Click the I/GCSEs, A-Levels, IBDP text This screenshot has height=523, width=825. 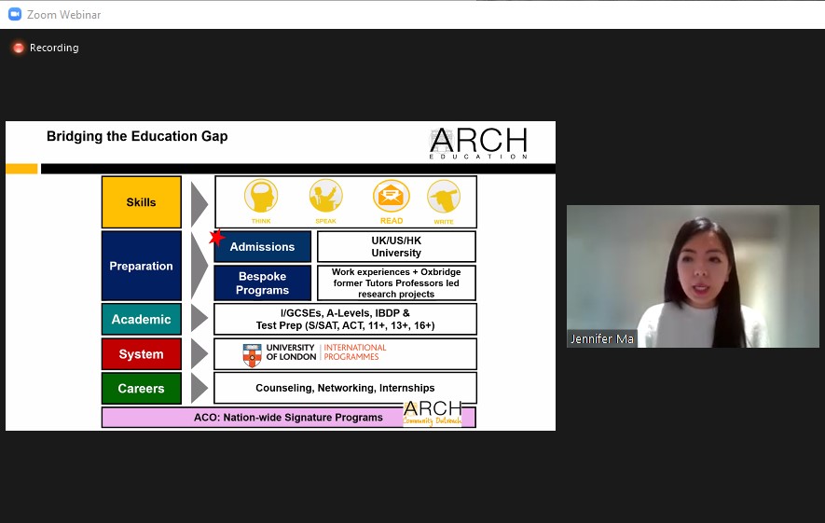[x=345, y=319]
